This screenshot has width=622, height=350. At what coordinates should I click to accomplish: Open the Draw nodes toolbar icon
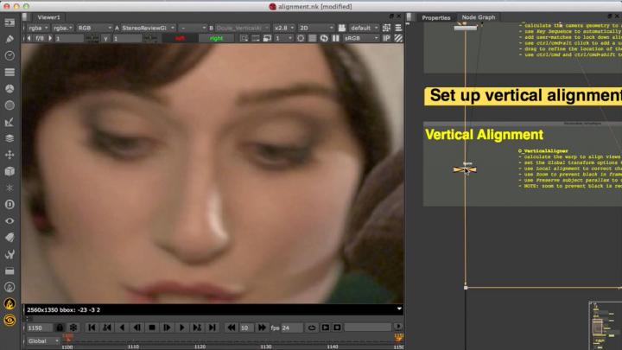tap(10, 38)
